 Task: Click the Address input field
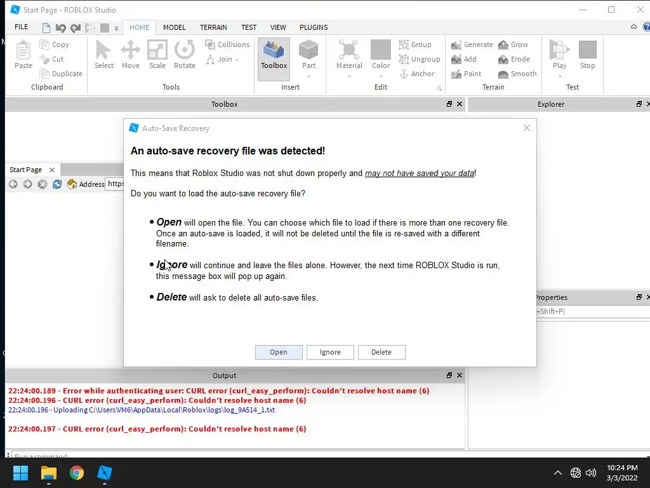[115, 184]
